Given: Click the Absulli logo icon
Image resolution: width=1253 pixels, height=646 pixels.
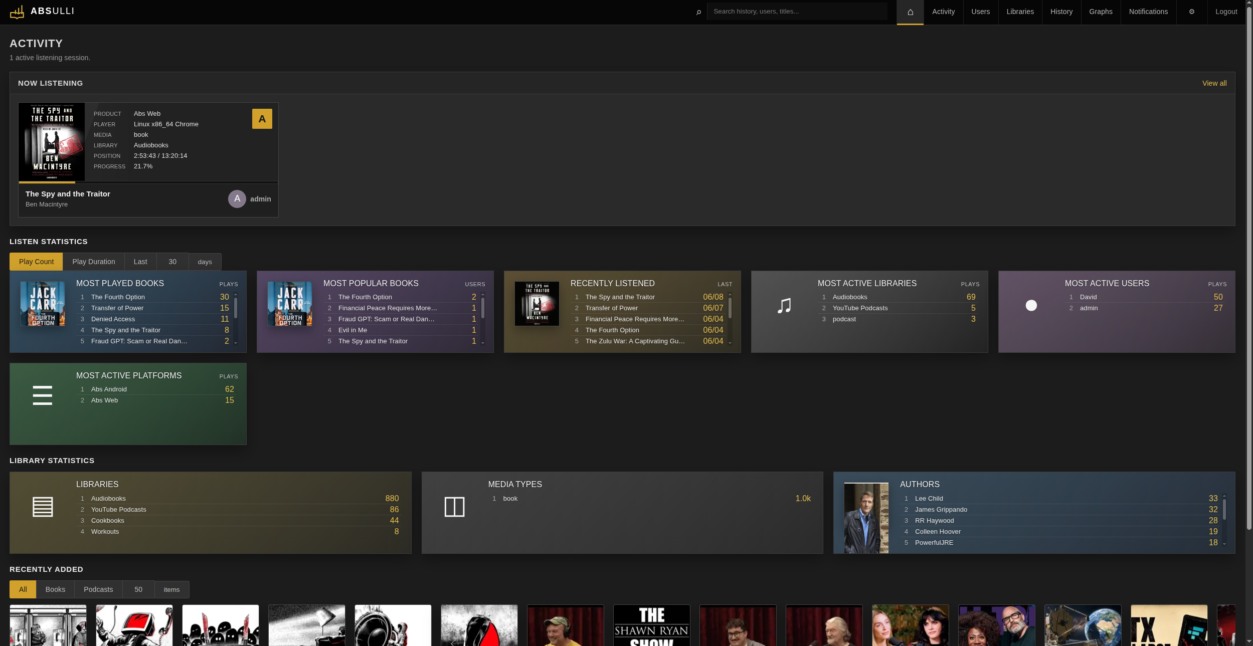Looking at the screenshot, I should (17, 12).
